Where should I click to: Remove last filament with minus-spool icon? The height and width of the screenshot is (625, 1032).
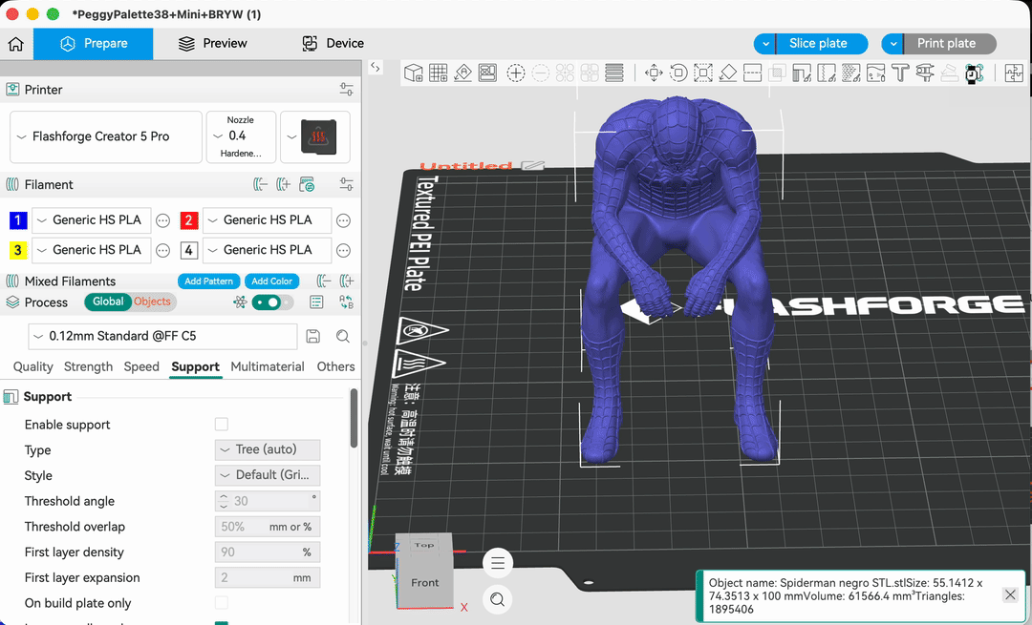(x=261, y=185)
